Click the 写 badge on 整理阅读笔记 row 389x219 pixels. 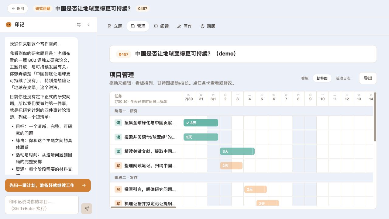pos(118,166)
